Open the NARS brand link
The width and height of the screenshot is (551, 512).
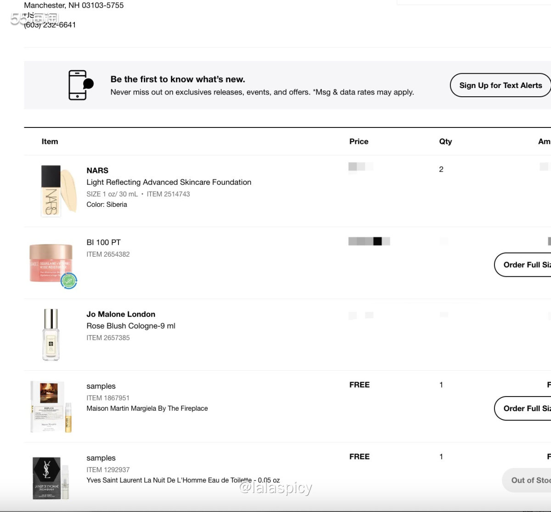97,171
